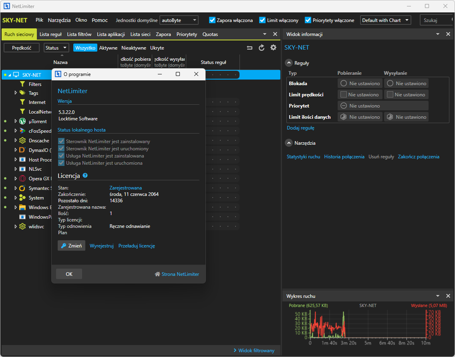The height and width of the screenshot is (357, 455).
Task: Click the Windows Explorer folder icon
Action: [22, 207]
